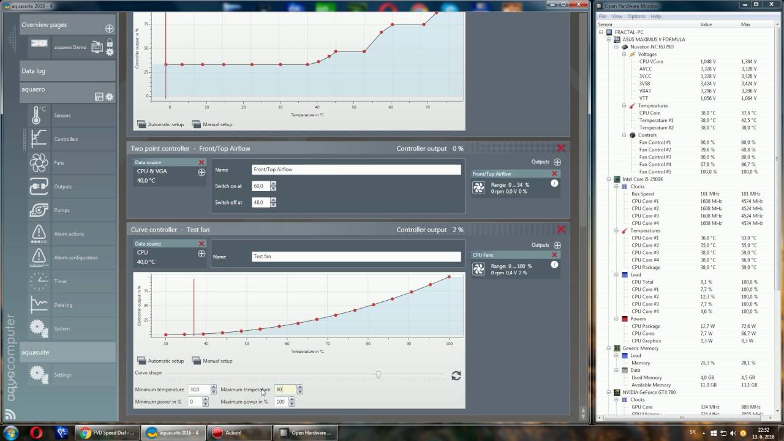Click the Curve shape slider handle
This screenshot has width=784, height=441.
point(379,374)
